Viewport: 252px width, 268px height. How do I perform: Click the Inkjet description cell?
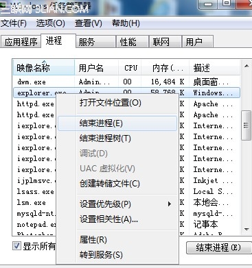tap(213, 180)
